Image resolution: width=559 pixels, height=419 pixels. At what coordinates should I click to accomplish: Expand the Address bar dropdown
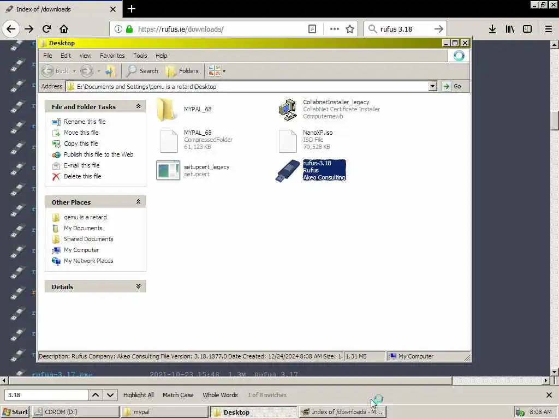pos(432,86)
